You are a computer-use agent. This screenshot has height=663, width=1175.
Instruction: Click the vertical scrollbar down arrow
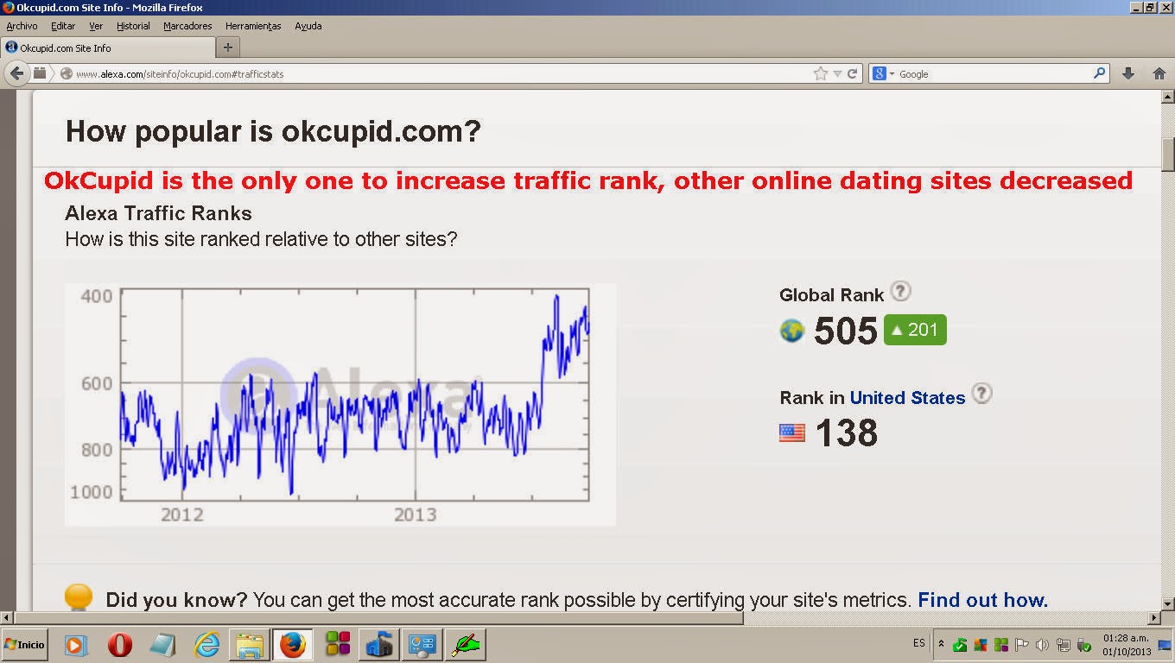click(1167, 603)
